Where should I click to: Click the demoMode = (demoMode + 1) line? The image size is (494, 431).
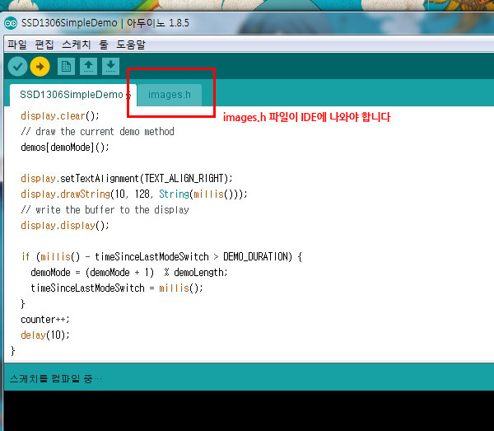pyautogui.click(x=129, y=273)
